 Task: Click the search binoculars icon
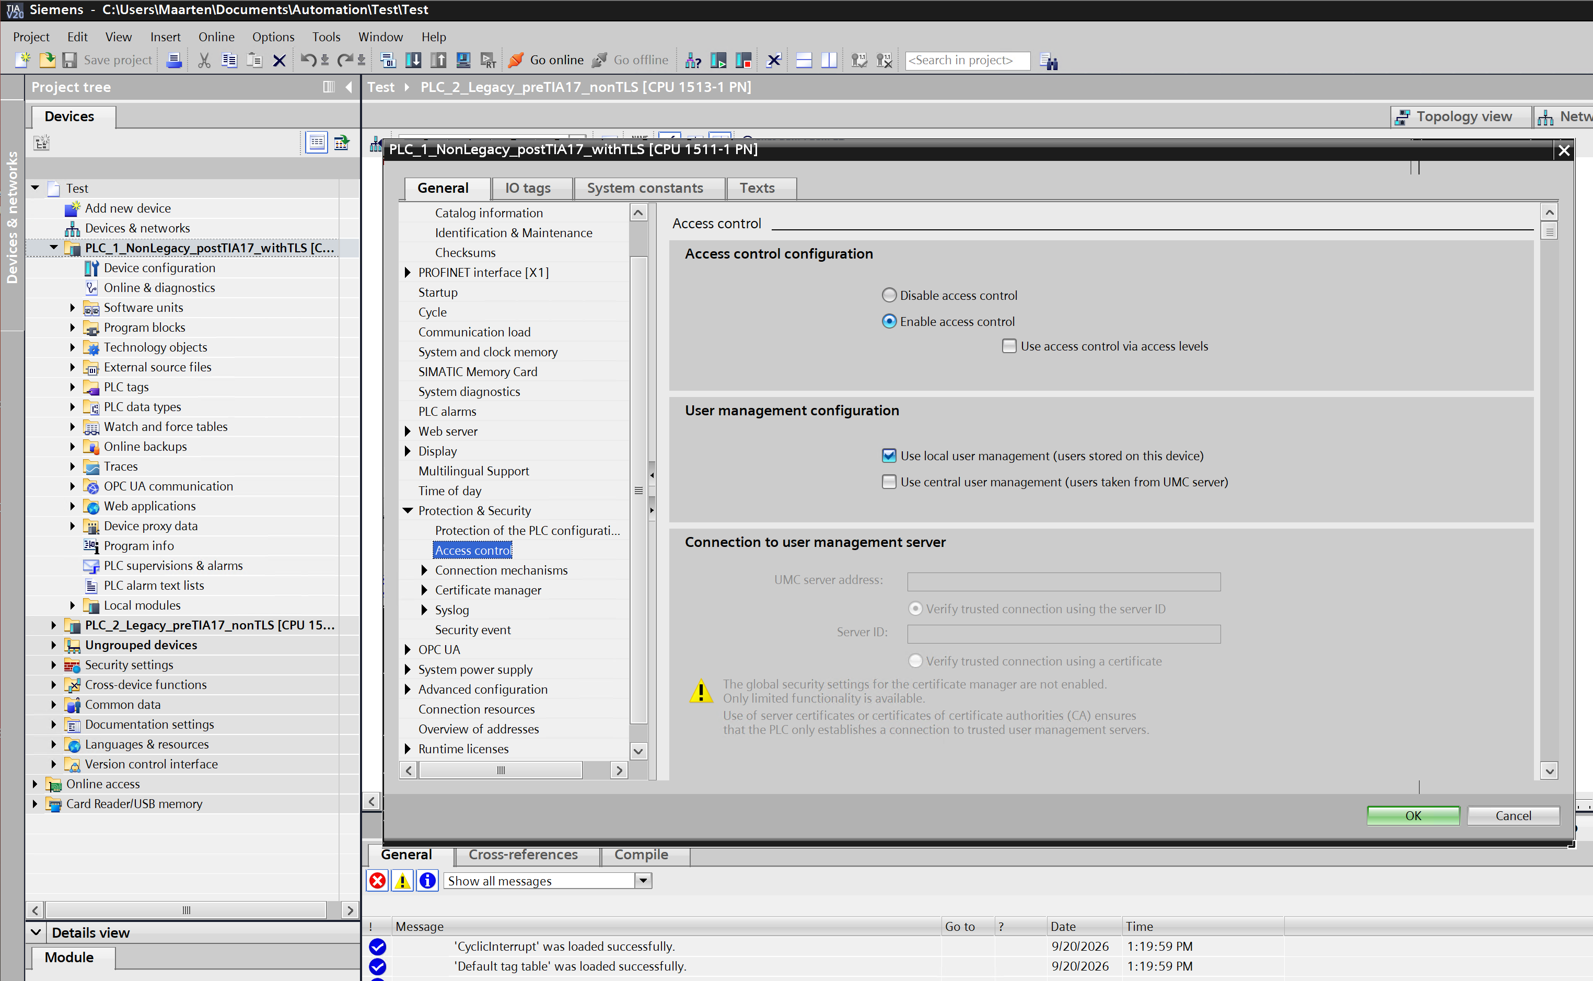1049,61
